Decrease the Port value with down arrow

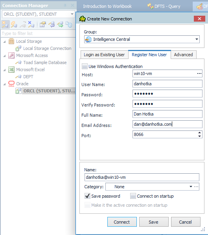199,136
